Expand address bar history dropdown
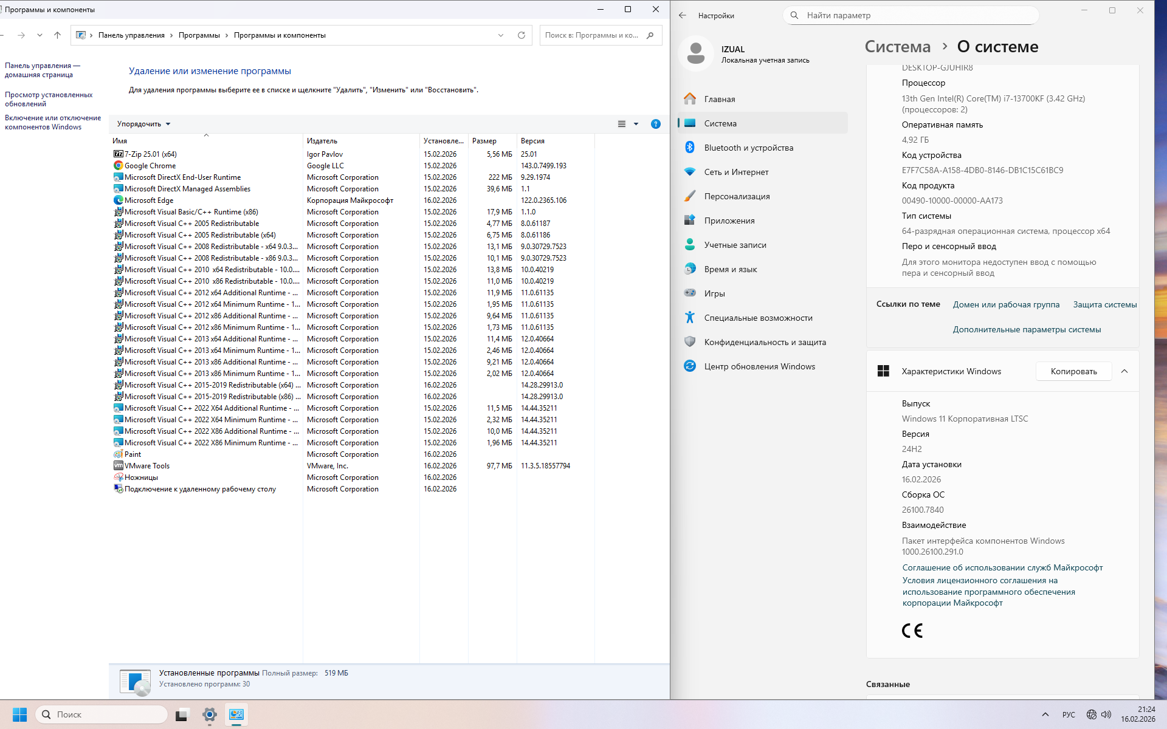The height and width of the screenshot is (729, 1167). [501, 35]
